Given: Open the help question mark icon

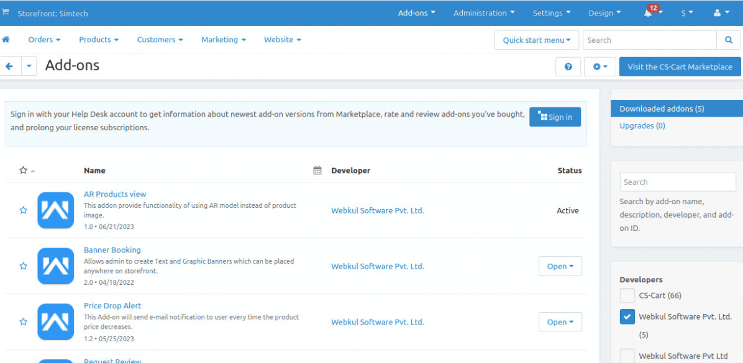Looking at the screenshot, I should pos(568,67).
